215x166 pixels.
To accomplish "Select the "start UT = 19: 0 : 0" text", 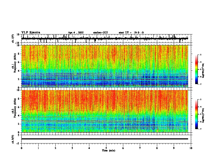I will tap(131, 33).
